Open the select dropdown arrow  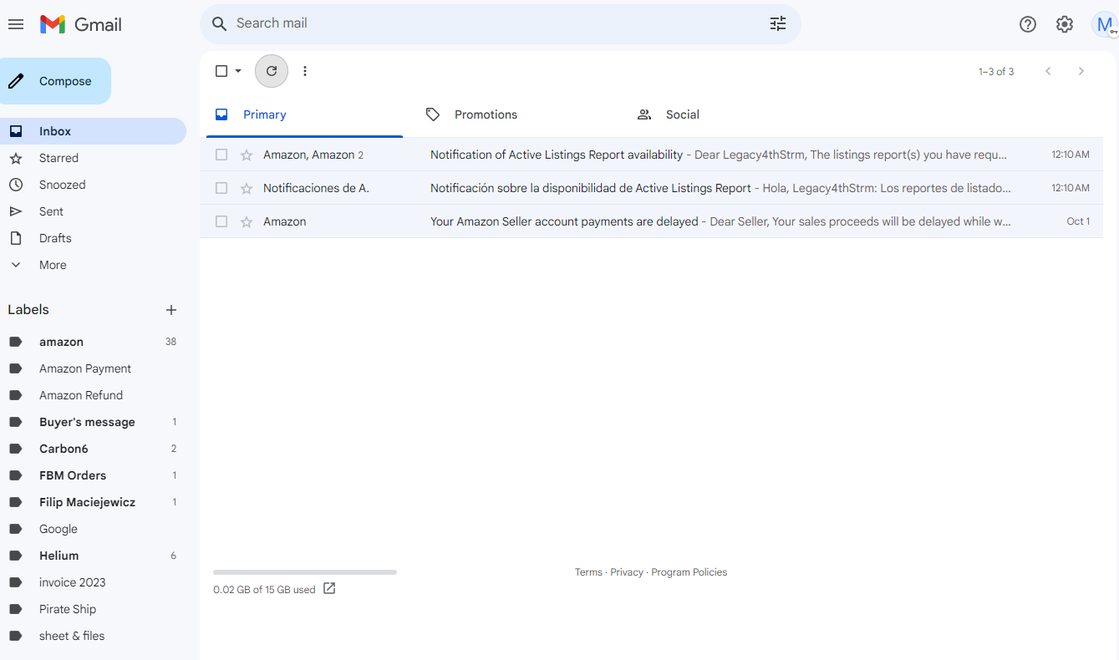[238, 71]
